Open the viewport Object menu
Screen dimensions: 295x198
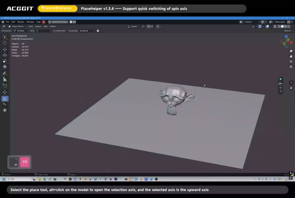[53, 26]
